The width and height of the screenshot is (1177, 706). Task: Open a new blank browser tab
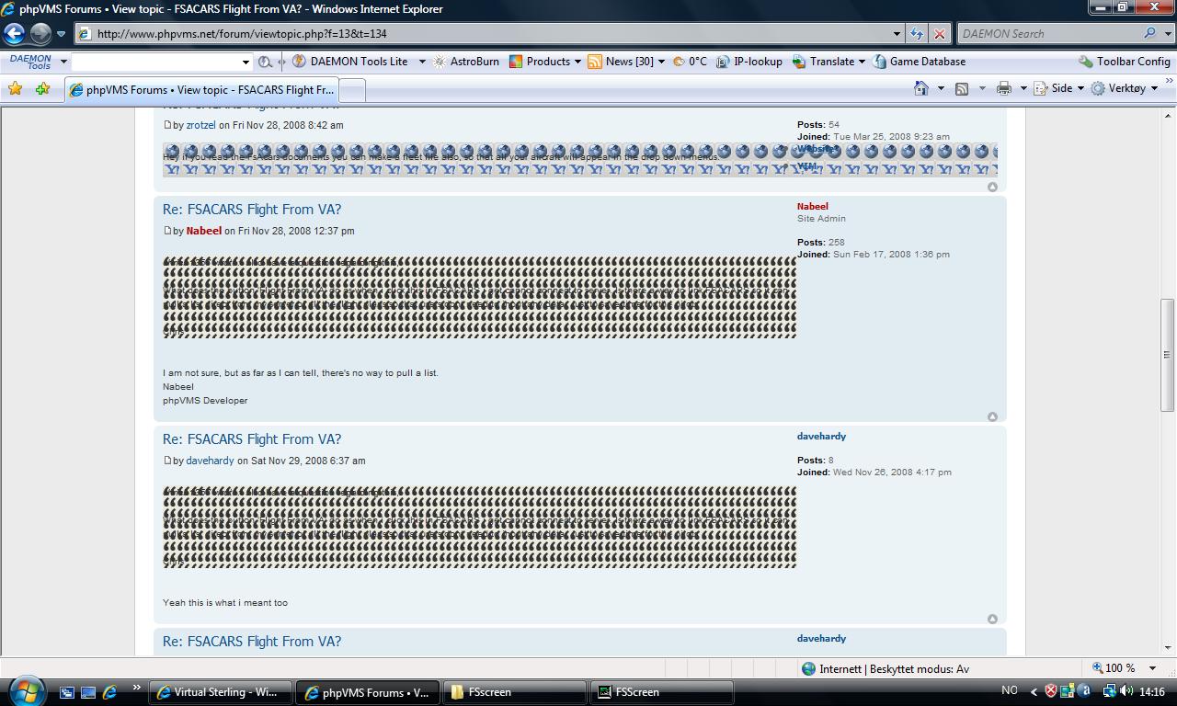click(x=352, y=90)
